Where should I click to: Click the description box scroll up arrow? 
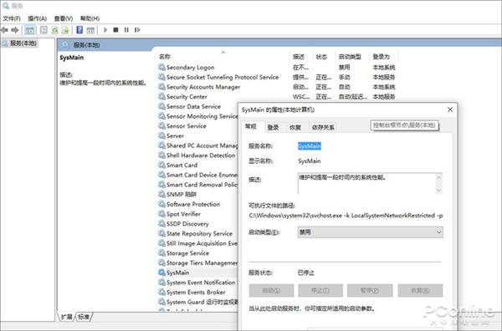click(439, 177)
